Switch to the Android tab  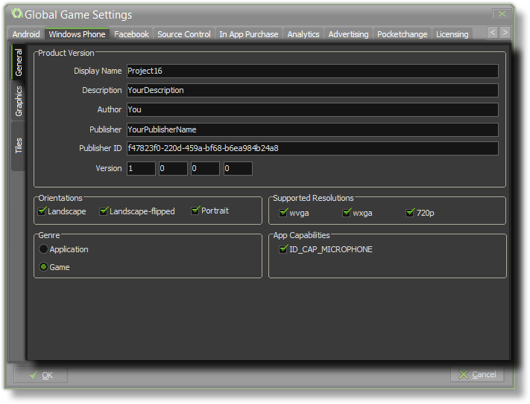point(26,34)
